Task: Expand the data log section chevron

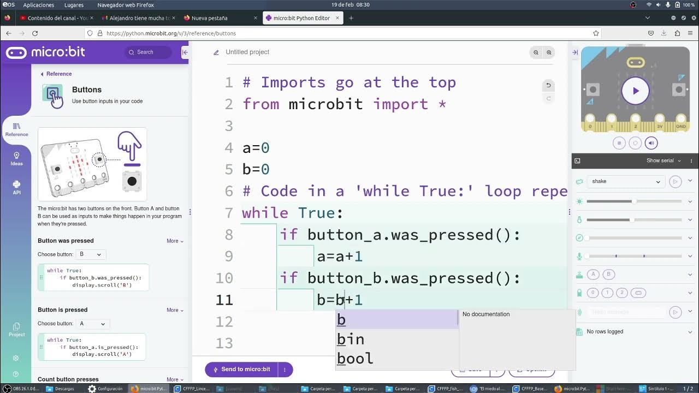Action: (690, 331)
